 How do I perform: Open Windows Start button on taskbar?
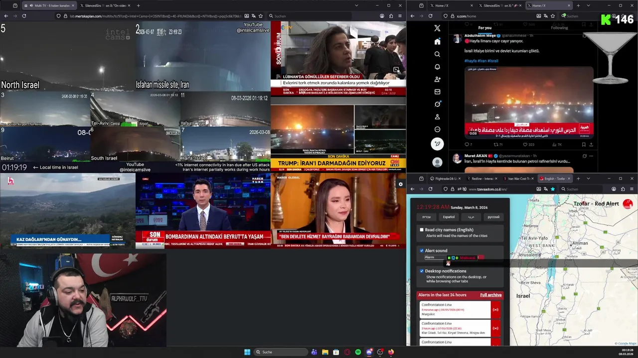(247, 352)
